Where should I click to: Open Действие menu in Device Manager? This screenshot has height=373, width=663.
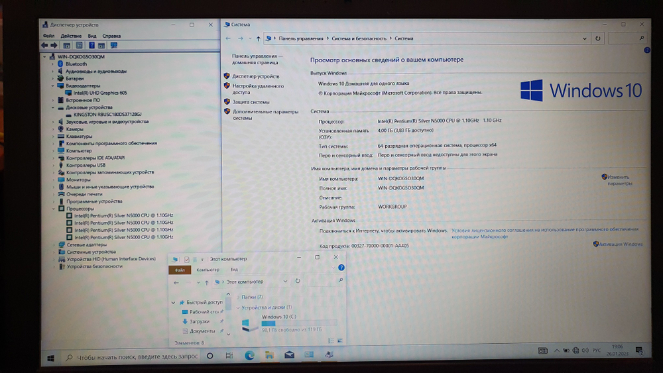point(71,36)
